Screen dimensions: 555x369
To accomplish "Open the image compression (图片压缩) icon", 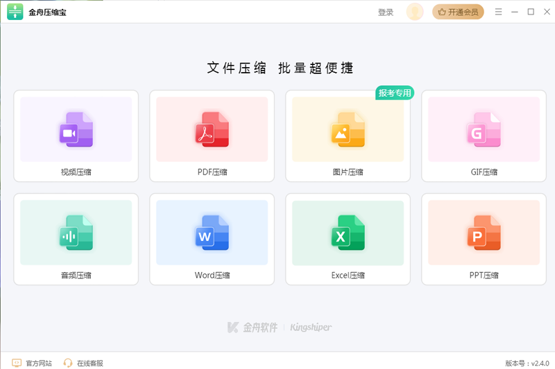I will click(348, 129).
